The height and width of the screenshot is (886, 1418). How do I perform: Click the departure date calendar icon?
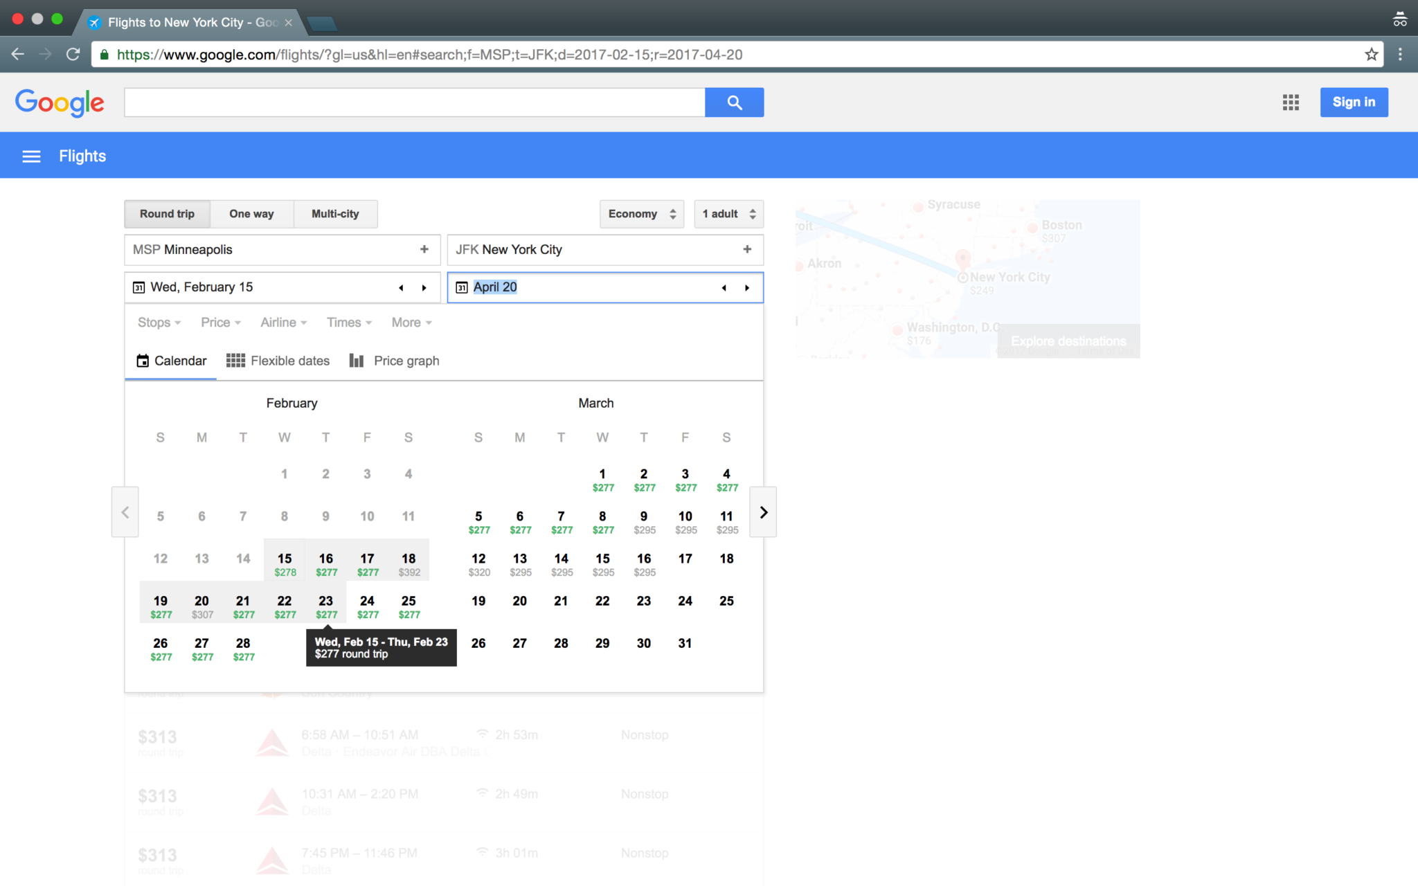138,287
